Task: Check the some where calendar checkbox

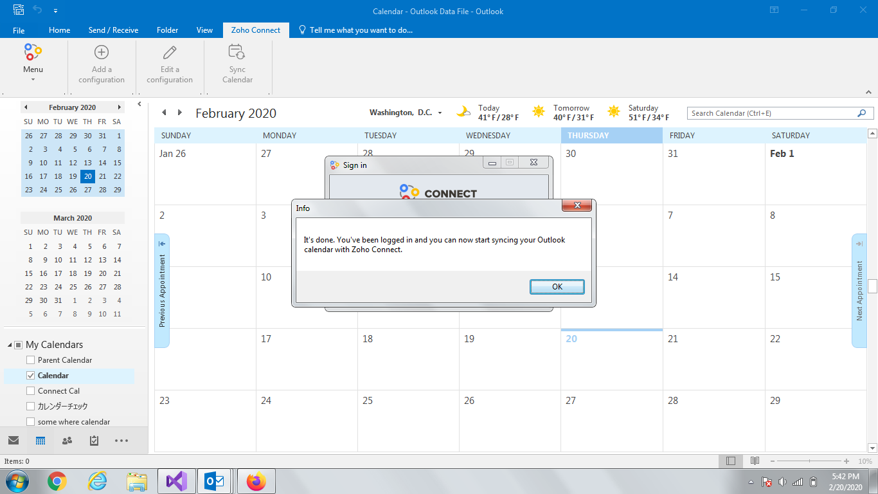Action: 30,422
